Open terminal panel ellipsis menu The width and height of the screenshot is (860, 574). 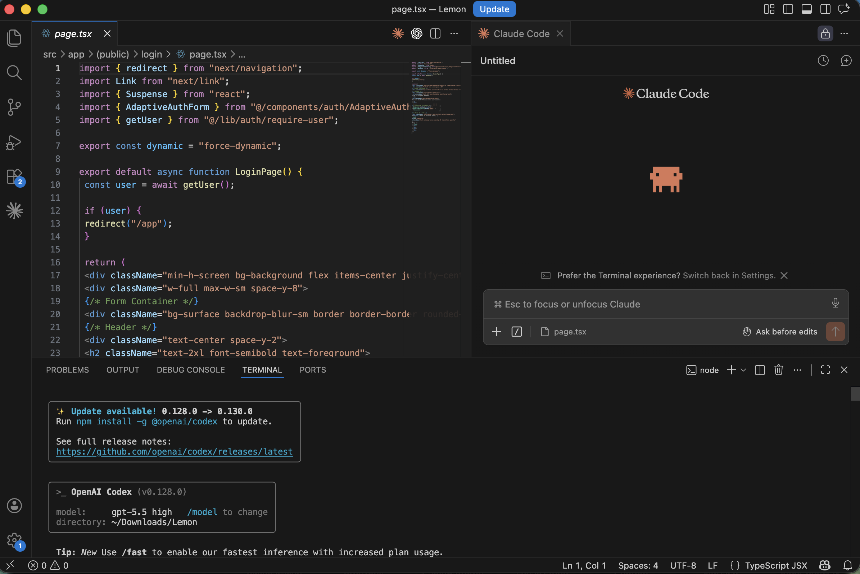pyautogui.click(x=797, y=370)
